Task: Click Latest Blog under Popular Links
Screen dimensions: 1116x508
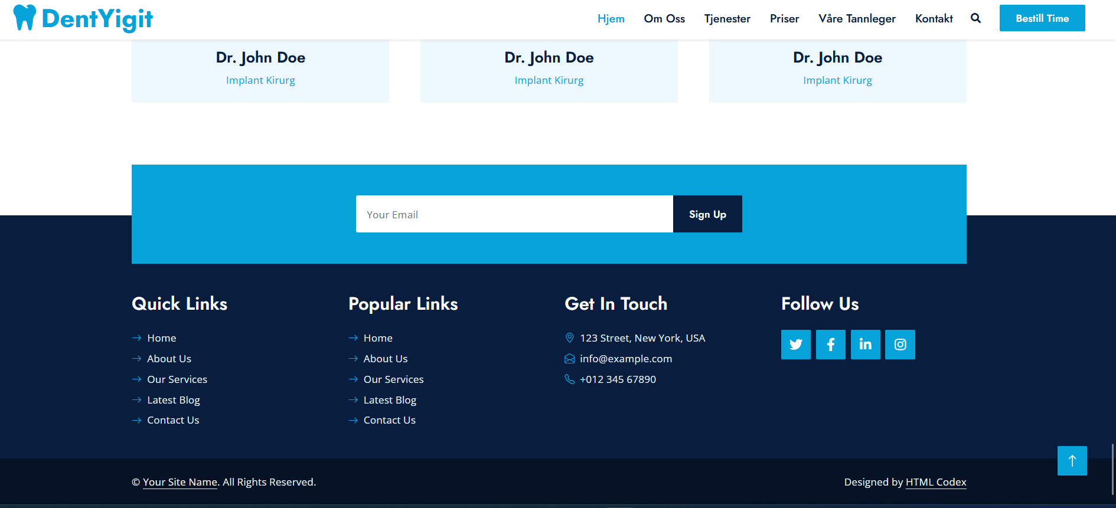Action: click(x=390, y=400)
